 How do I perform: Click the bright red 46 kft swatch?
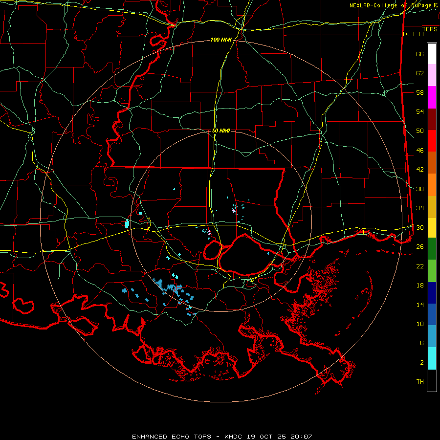[x=432, y=141]
